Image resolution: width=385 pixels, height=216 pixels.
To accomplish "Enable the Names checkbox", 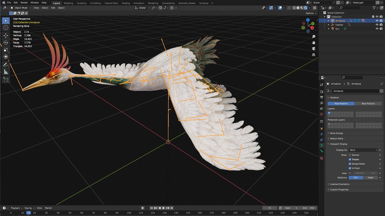I will tap(350, 155).
